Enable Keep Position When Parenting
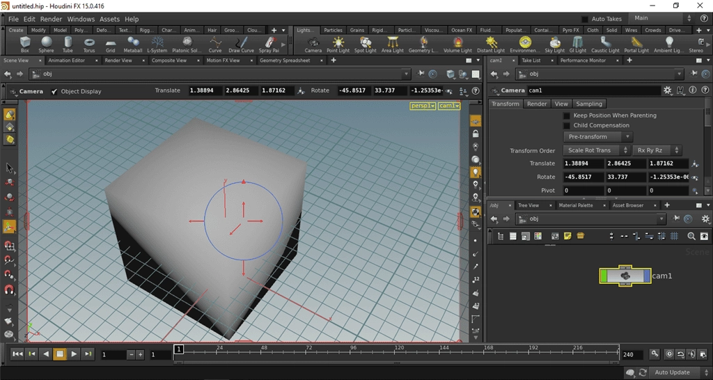Image resolution: width=713 pixels, height=380 pixels. coord(567,116)
